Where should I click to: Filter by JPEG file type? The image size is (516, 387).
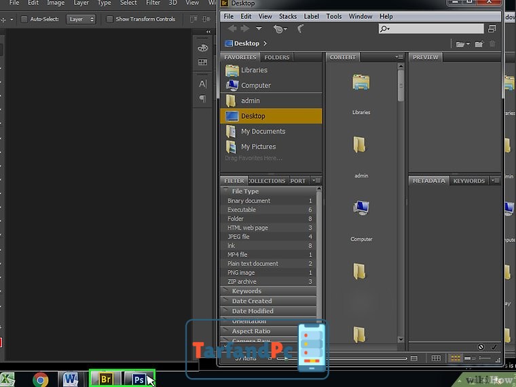pos(268,236)
